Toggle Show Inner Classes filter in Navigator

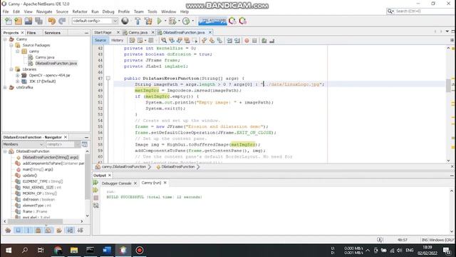point(48,231)
